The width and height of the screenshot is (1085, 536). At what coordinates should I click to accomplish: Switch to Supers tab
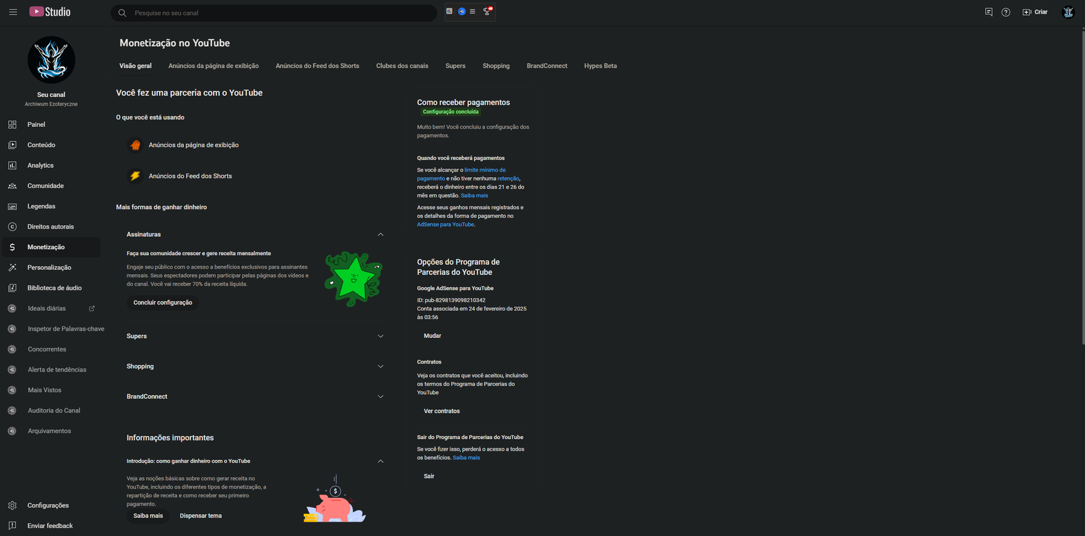point(456,66)
